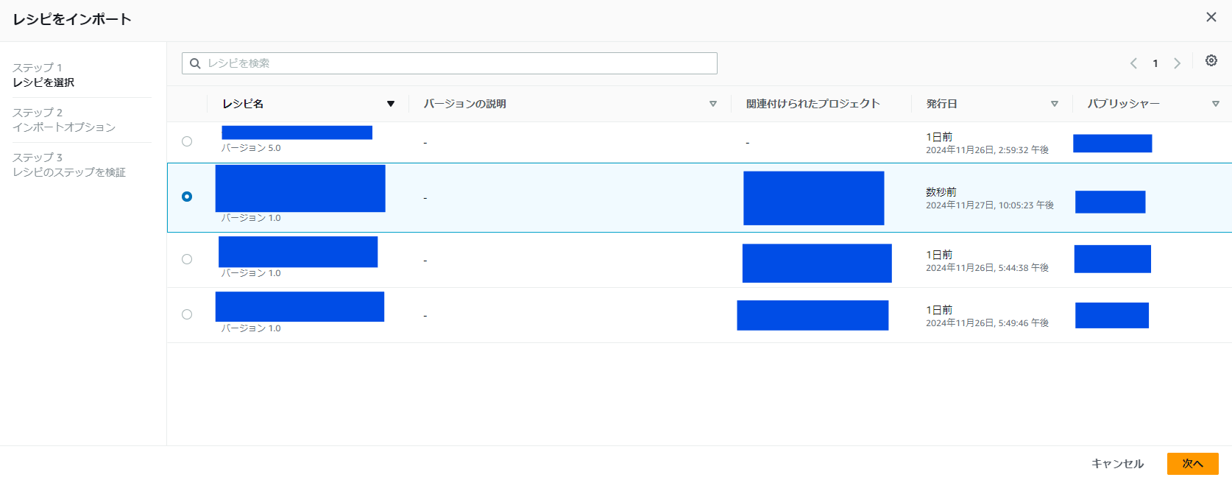Select the recipe with バージョン 5.0
The image size is (1232, 480).
point(187,141)
